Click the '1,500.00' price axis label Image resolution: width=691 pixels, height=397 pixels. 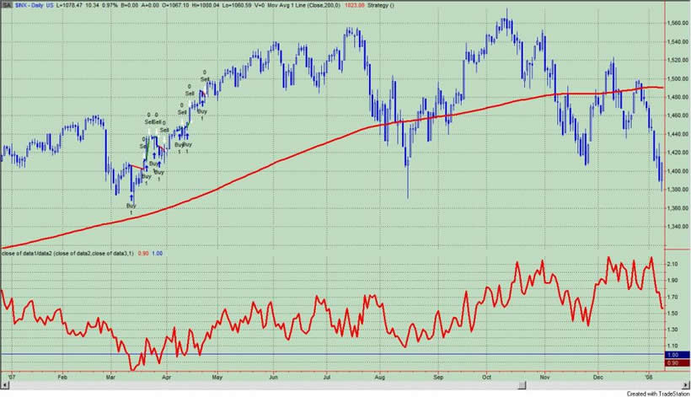tap(678, 79)
